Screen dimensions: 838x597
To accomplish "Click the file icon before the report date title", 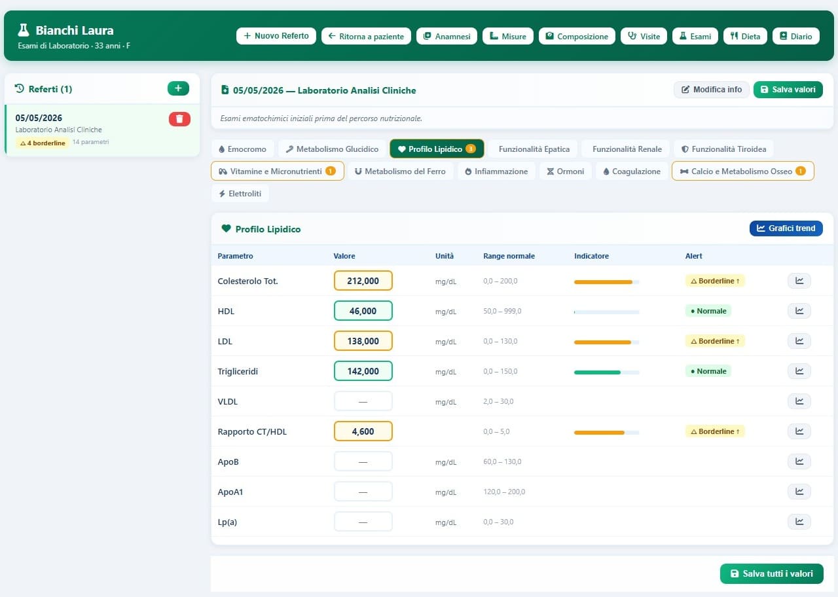I will 225,90.
